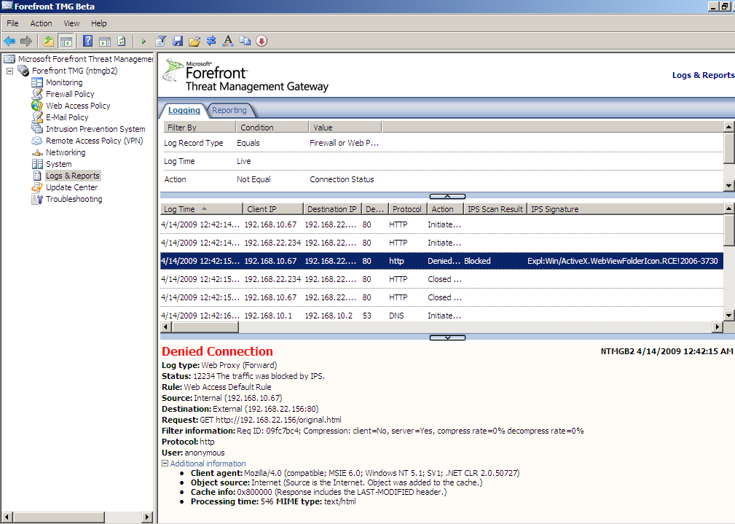Collapse the filter pane with up chevron handle
Viewport: 735px width, 524px height.
(448, 196)
